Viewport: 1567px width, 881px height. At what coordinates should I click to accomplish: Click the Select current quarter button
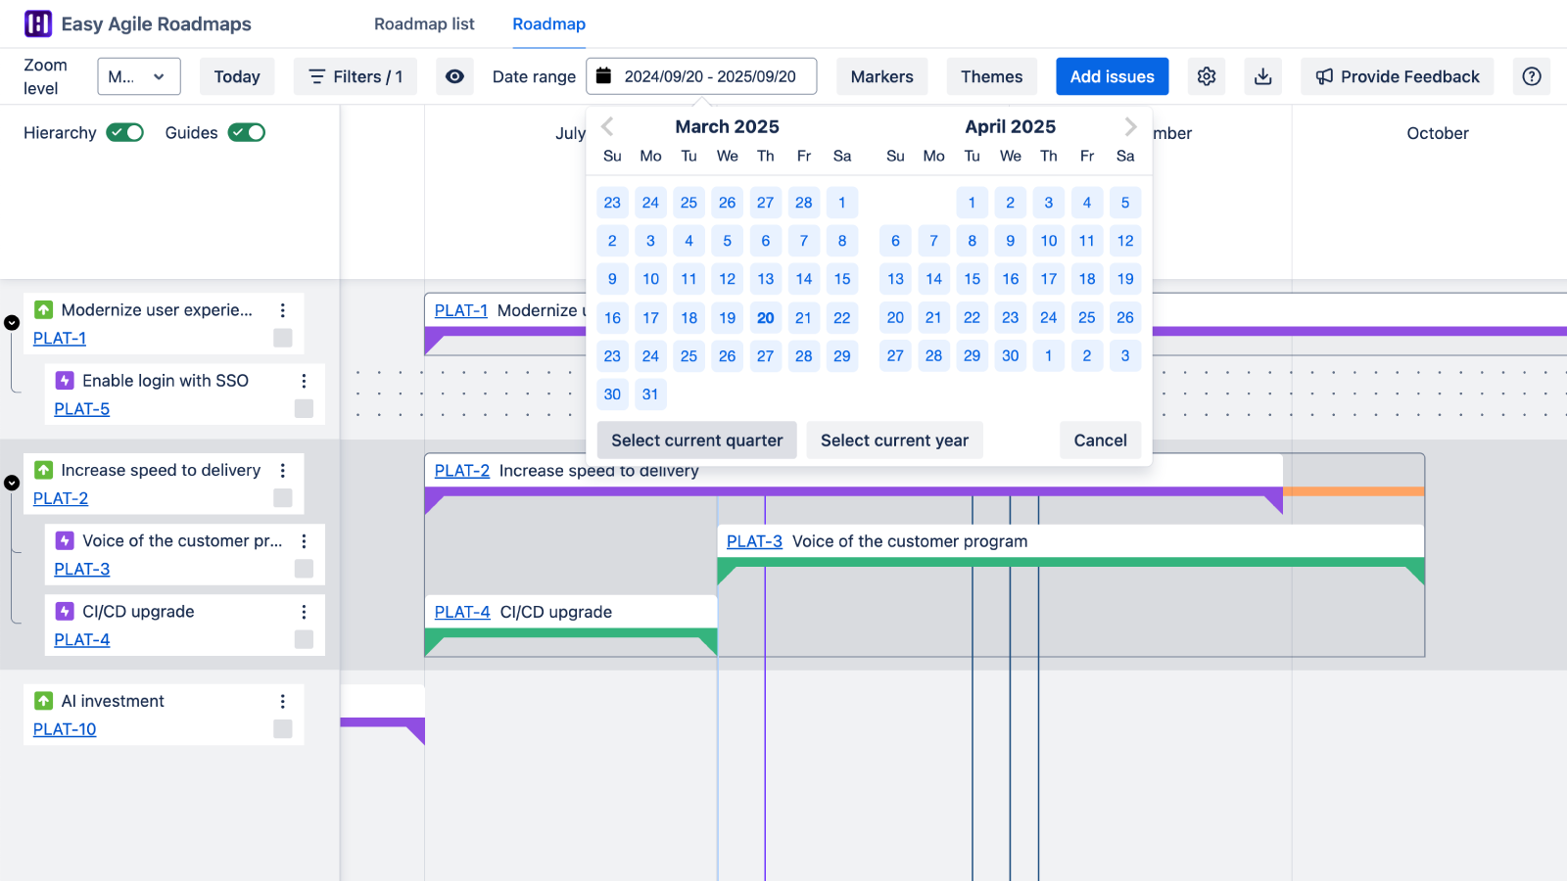(695, 440)
